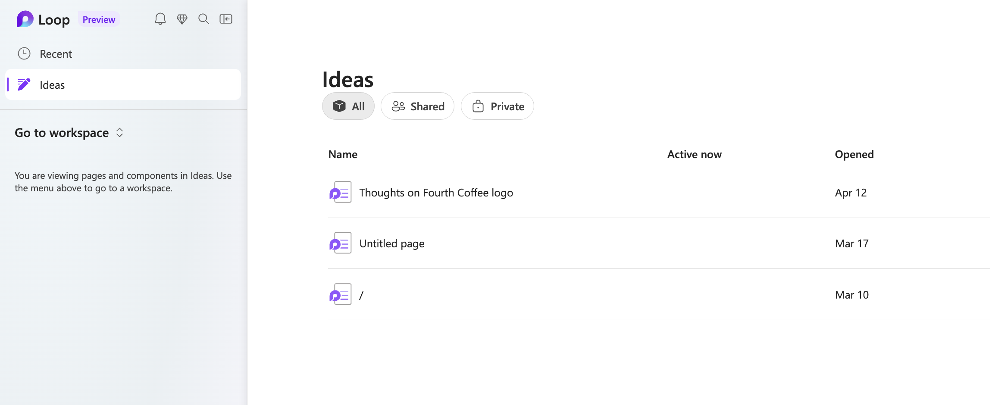Click the diamond rewards icon in the header
This screenshot has width=995, height=405.
[182, 19]
